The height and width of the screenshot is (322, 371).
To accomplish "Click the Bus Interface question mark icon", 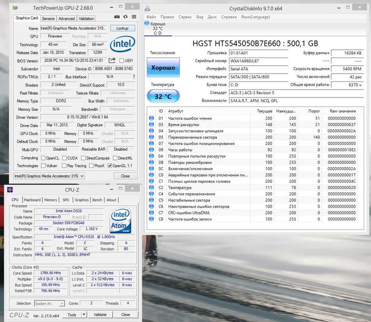I will pyautogui.click(x=134, y=77).
